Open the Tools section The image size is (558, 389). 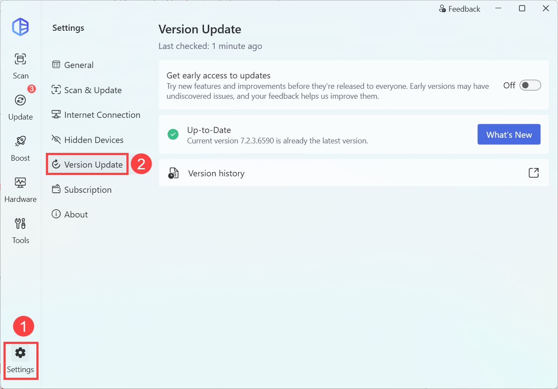pyautogui.click(x=20, y=230)
